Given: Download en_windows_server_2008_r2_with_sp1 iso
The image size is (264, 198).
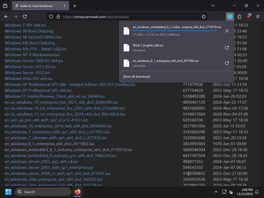Looking at the screenshot, I should (57, 174).
